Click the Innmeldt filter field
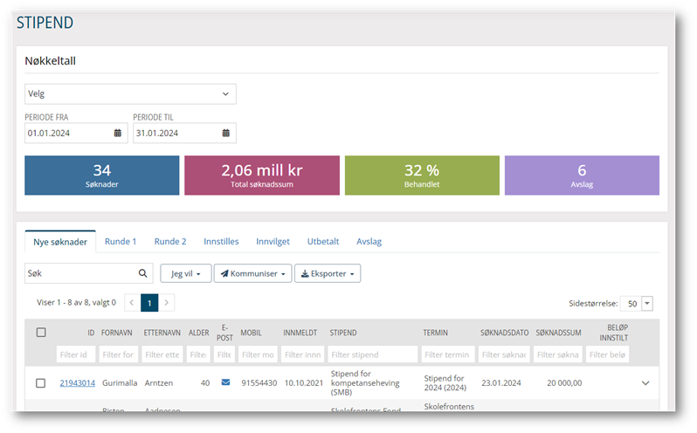This screenshot has width=697, height=433. (x=303, y=354)
